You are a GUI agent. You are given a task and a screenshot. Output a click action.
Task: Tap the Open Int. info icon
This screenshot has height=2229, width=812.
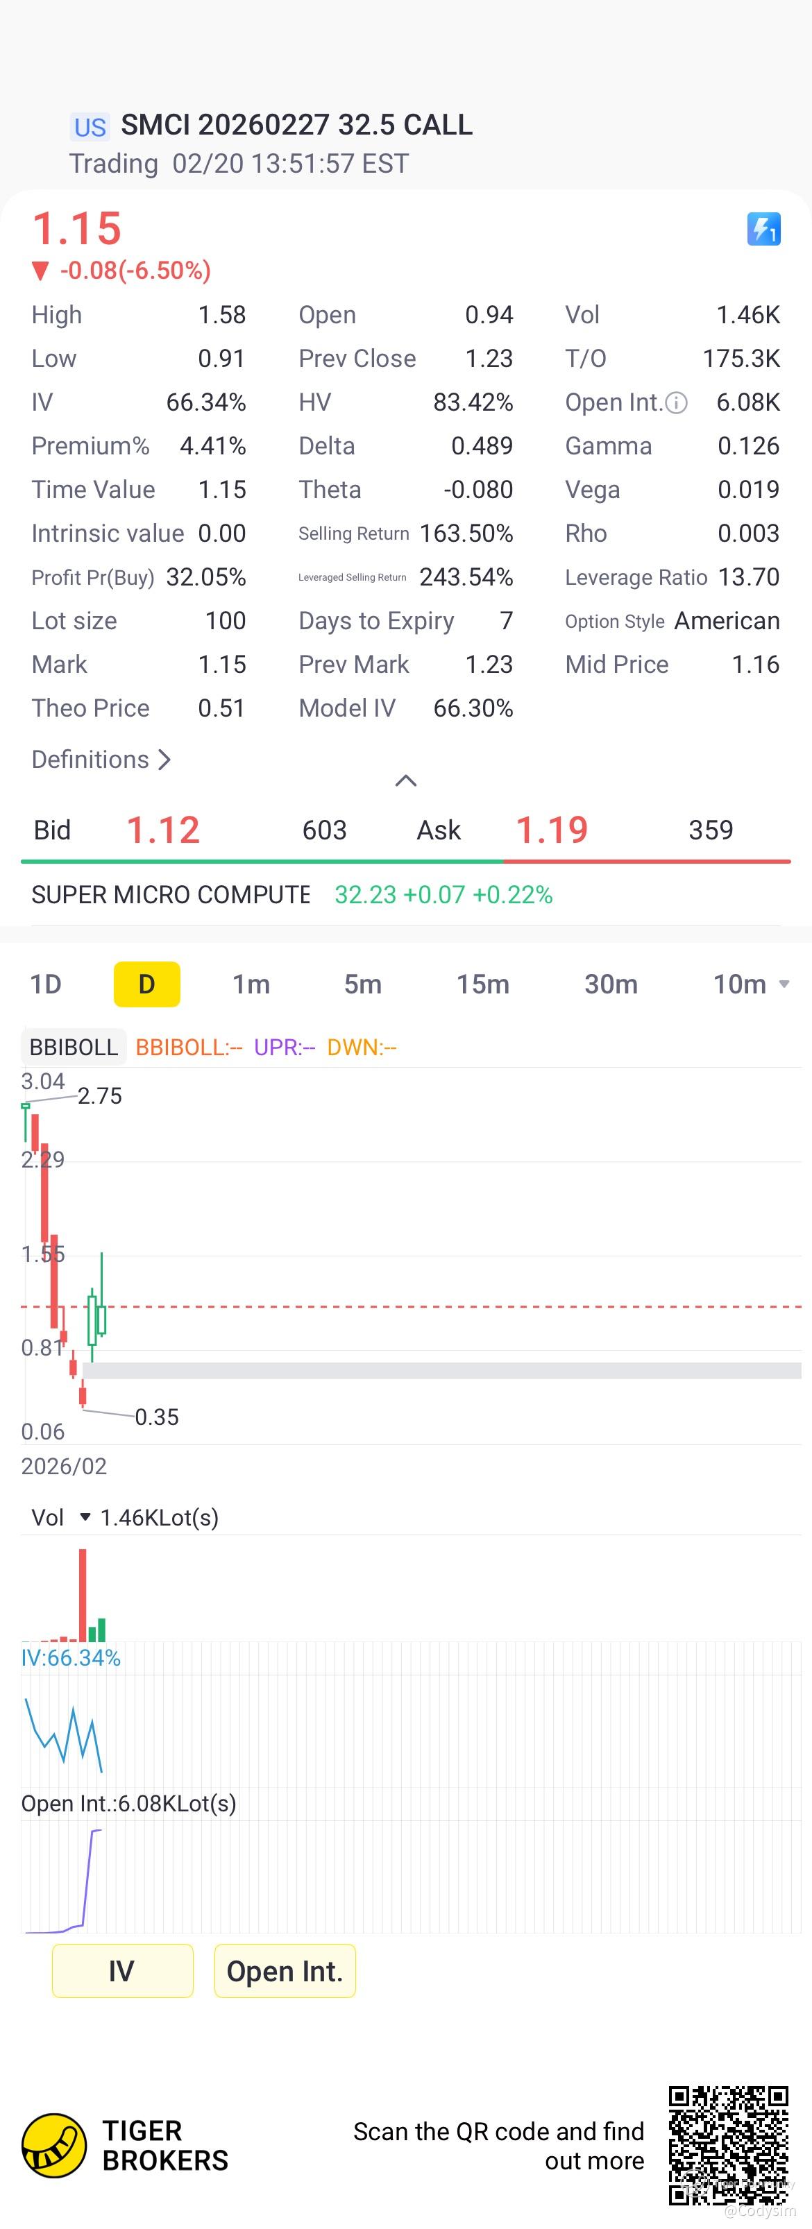(x=677, y=402)
